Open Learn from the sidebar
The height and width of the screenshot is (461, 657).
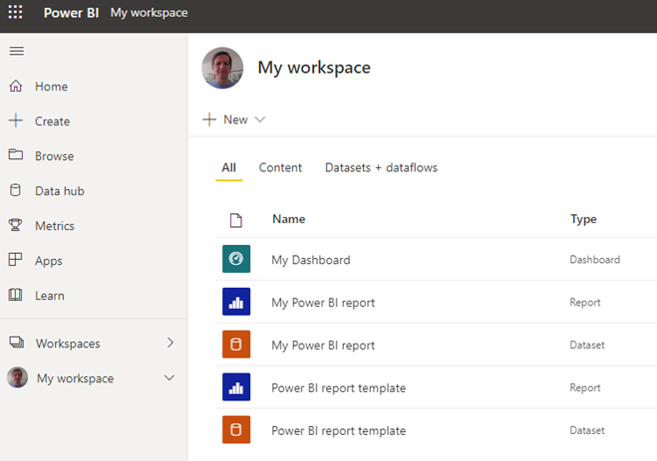point(50,296)
